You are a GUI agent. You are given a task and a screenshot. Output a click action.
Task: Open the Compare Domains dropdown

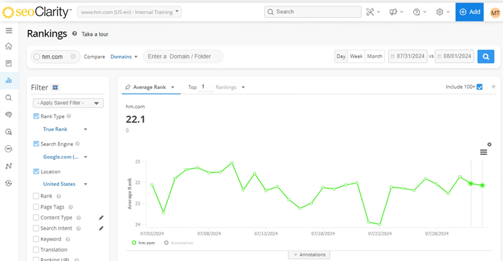[124, 57]
